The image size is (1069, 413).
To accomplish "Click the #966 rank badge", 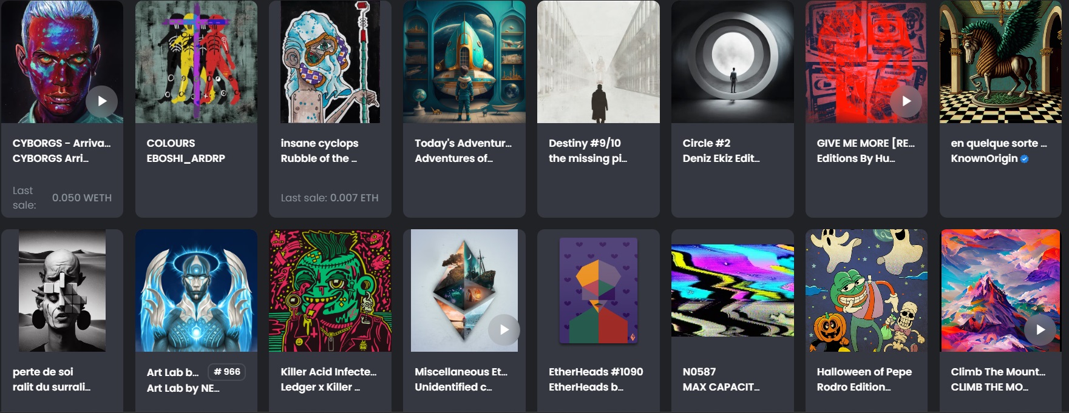I will pos(227,372).
